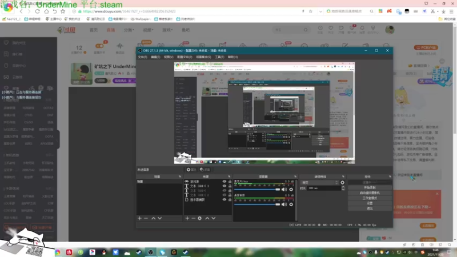The height and width of the screenshot is (257, 457).
Task: Open the 配置文件(P) menu in OBS
Action: click(185, 57)
